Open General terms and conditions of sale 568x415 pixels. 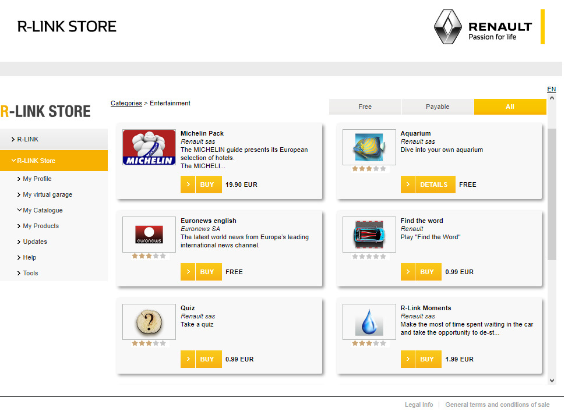click(498, 405)
